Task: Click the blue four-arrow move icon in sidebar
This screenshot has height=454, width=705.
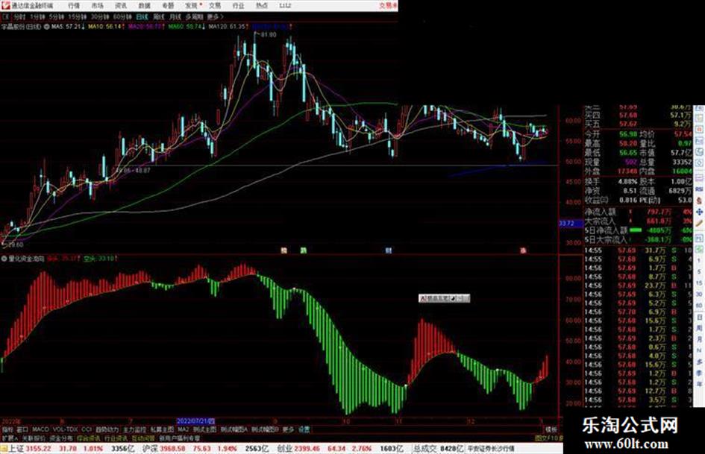Action: [x=699, y=211]
